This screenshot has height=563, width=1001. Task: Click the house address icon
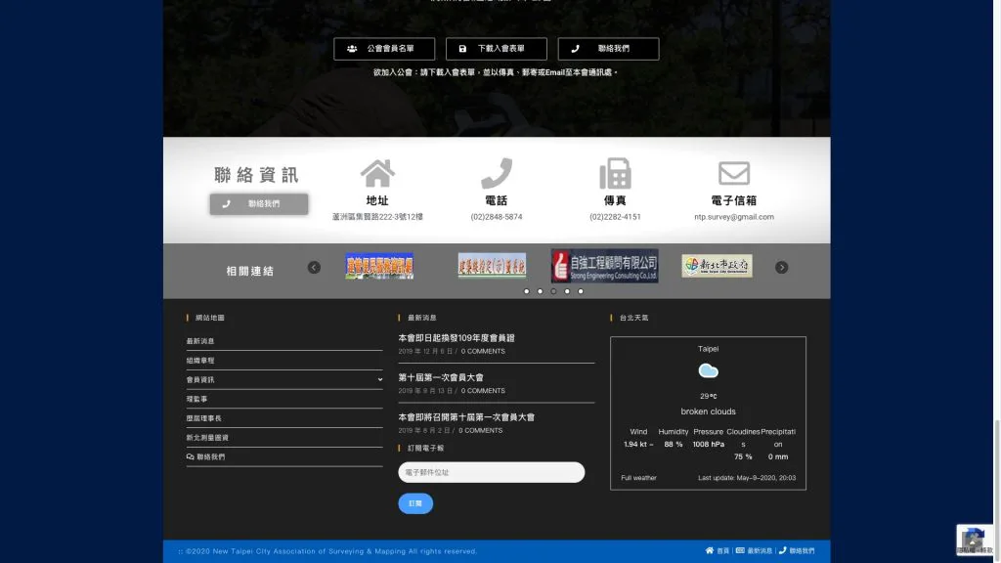(377, 174)
